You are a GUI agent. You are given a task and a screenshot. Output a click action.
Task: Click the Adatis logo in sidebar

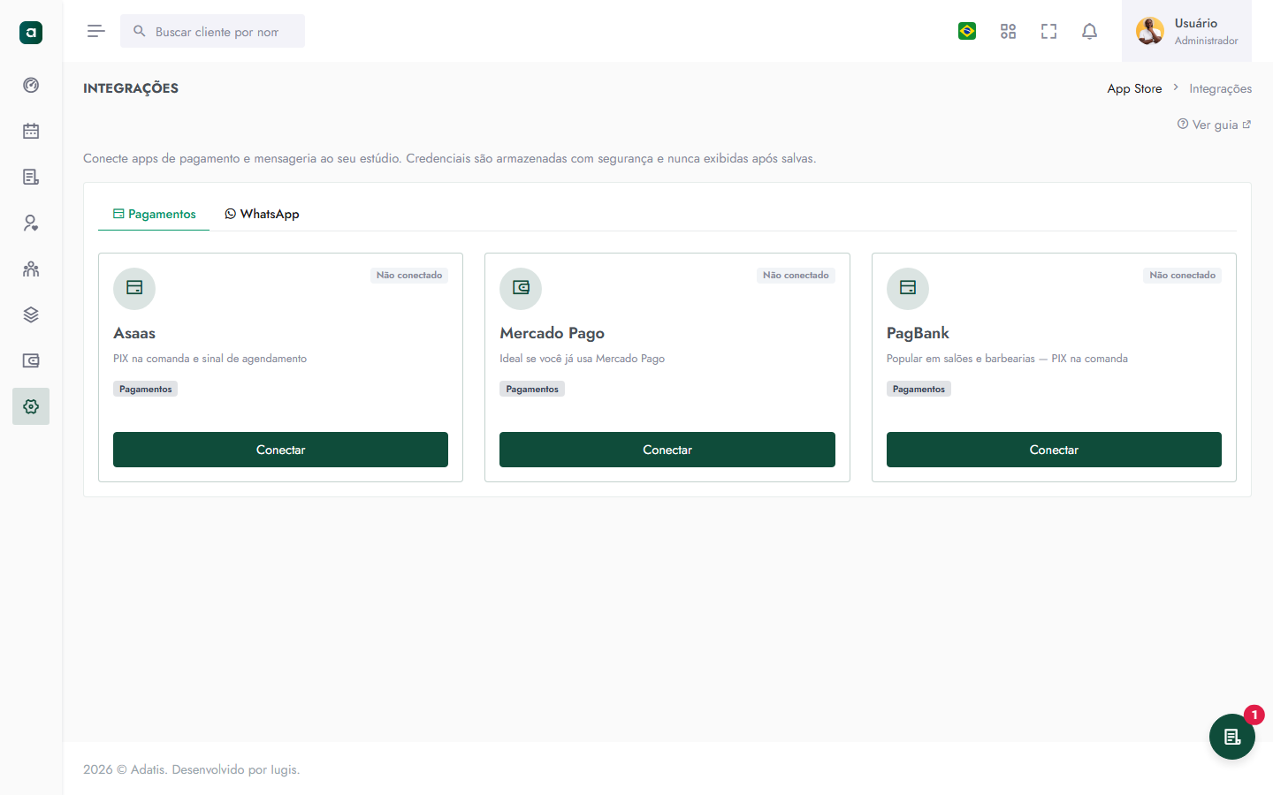31,33
